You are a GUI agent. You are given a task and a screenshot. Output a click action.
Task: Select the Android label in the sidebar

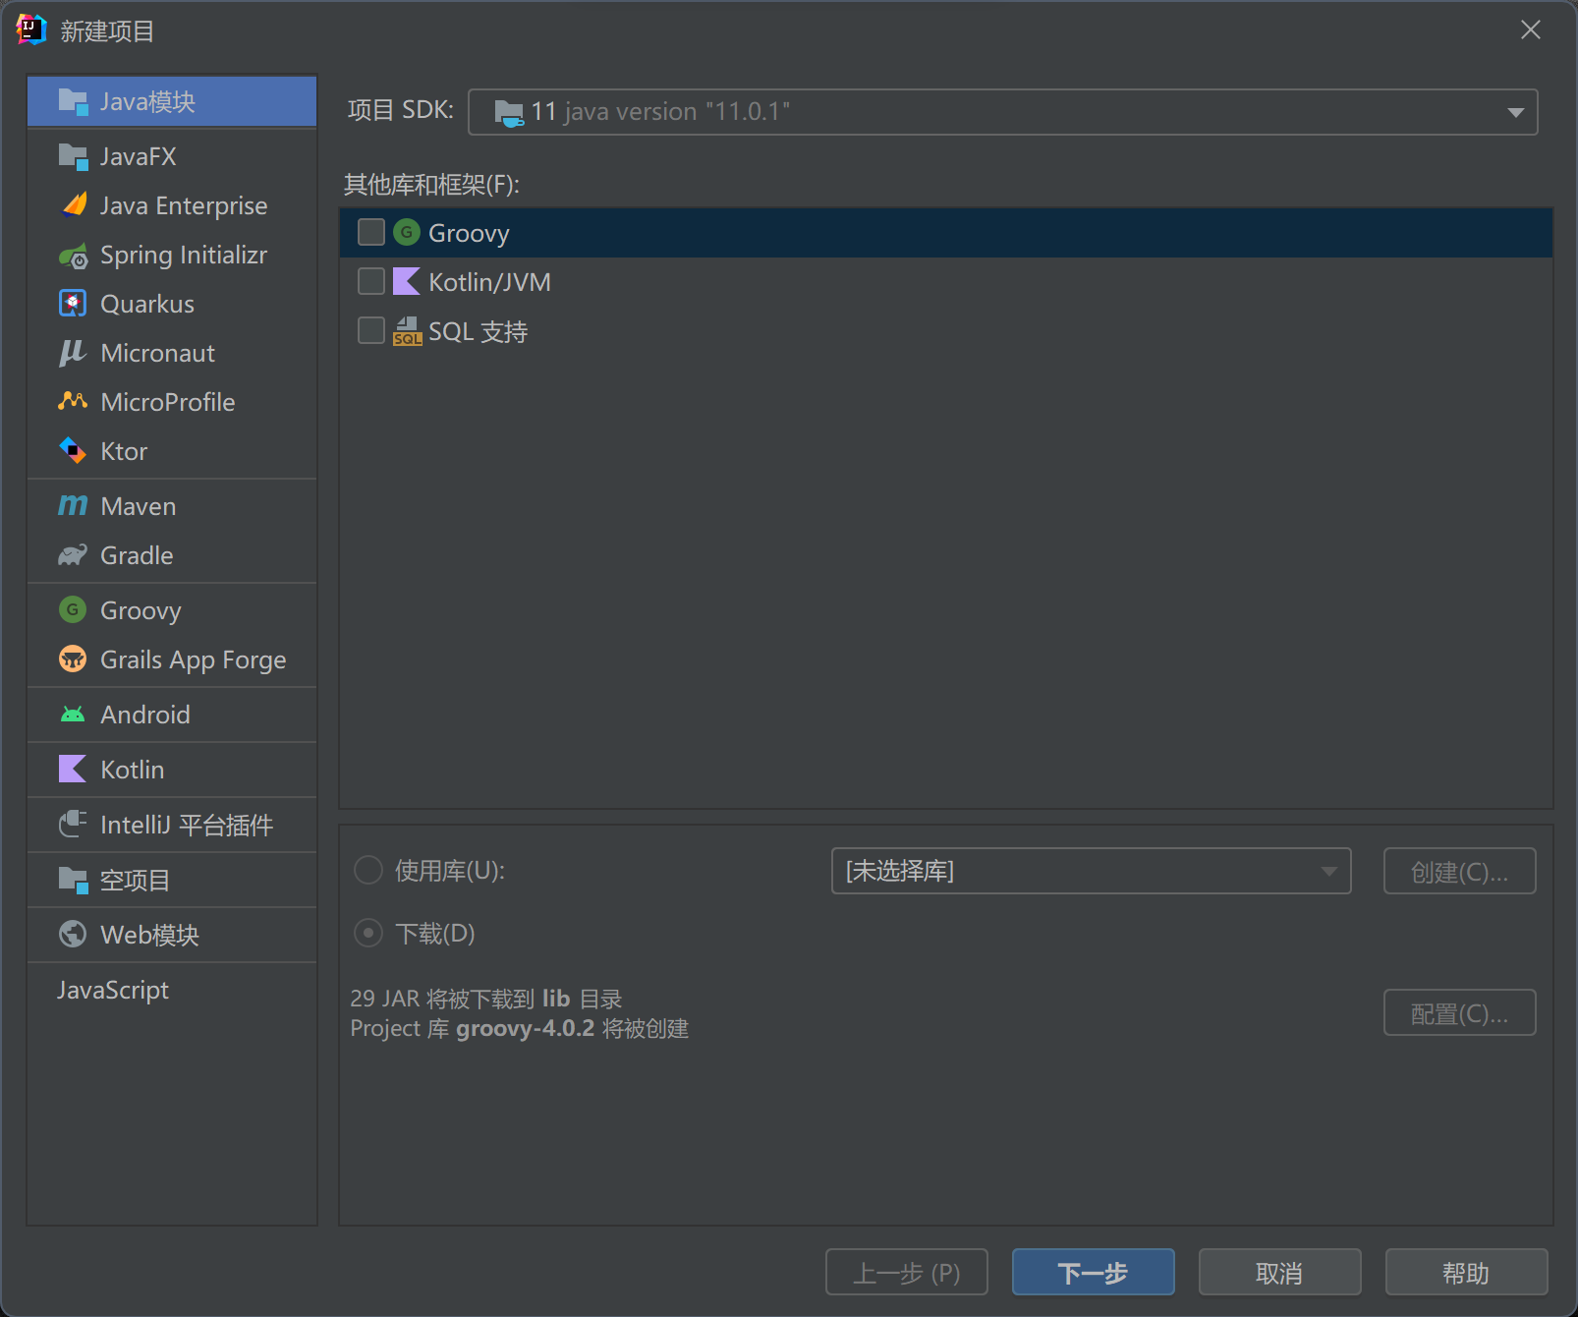tap(145, 715)
